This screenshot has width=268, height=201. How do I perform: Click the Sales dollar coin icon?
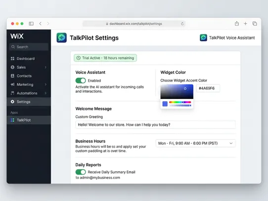[12, 67]
